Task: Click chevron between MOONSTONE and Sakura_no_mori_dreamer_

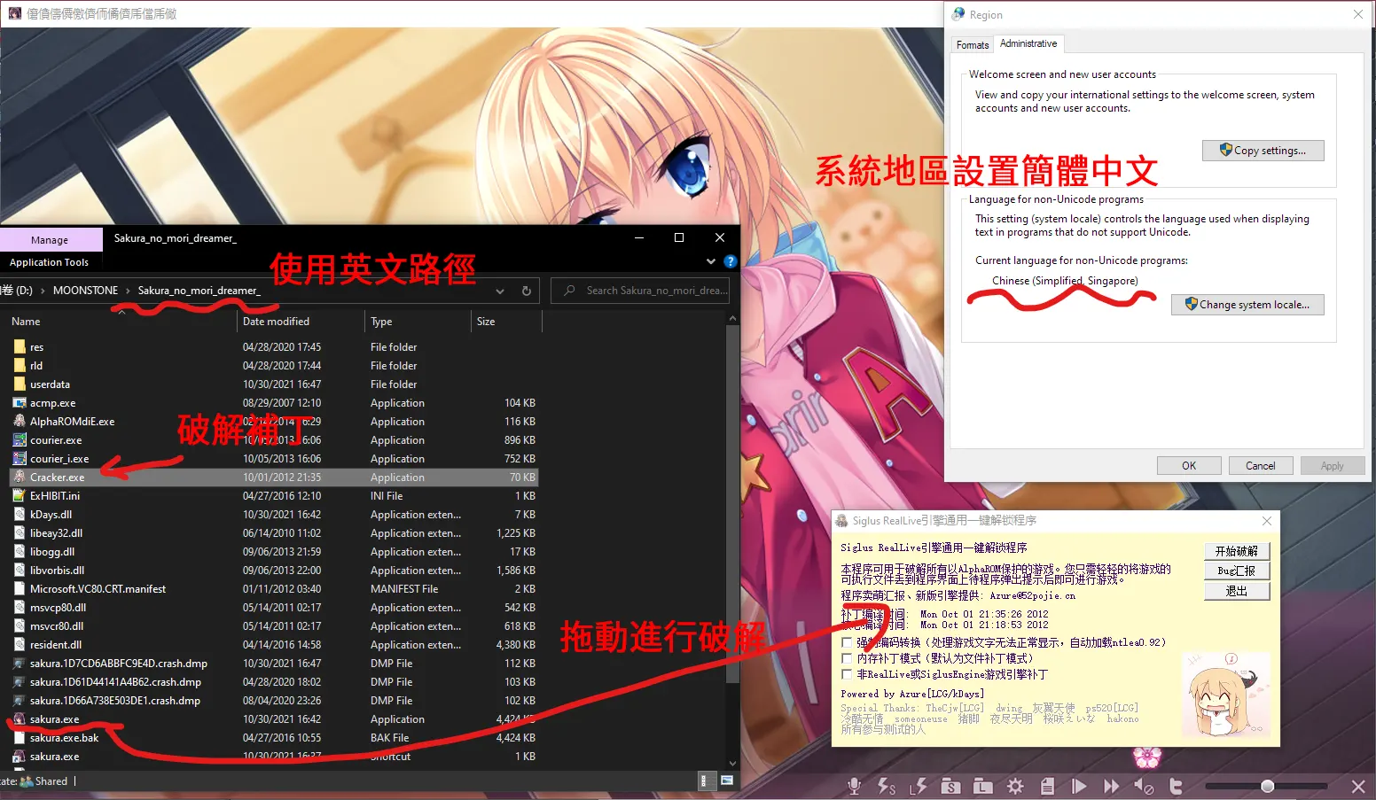Action: coord(128,291)
